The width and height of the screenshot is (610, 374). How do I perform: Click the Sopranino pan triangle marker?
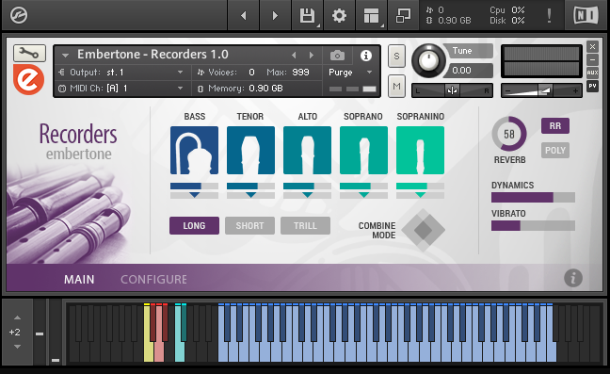(x=420, y=195)
